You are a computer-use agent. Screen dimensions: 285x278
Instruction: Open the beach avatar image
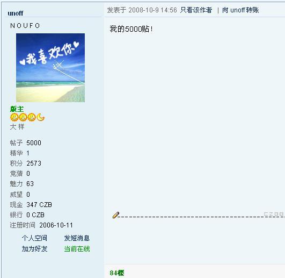(x=50, y=68)
